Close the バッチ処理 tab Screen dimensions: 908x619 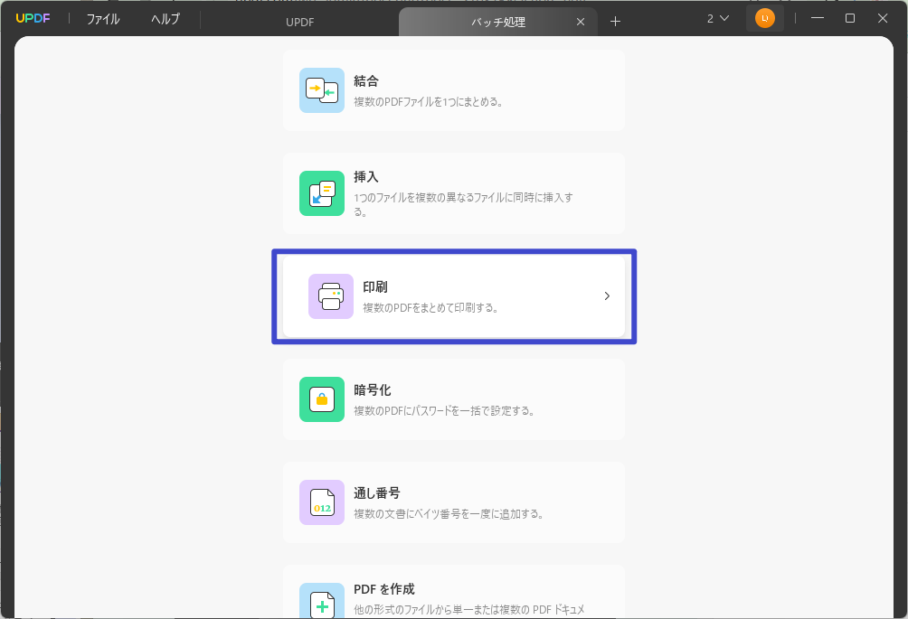click(581, 21)
